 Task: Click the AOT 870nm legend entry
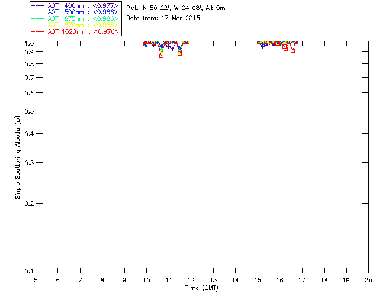click(75, 25)
